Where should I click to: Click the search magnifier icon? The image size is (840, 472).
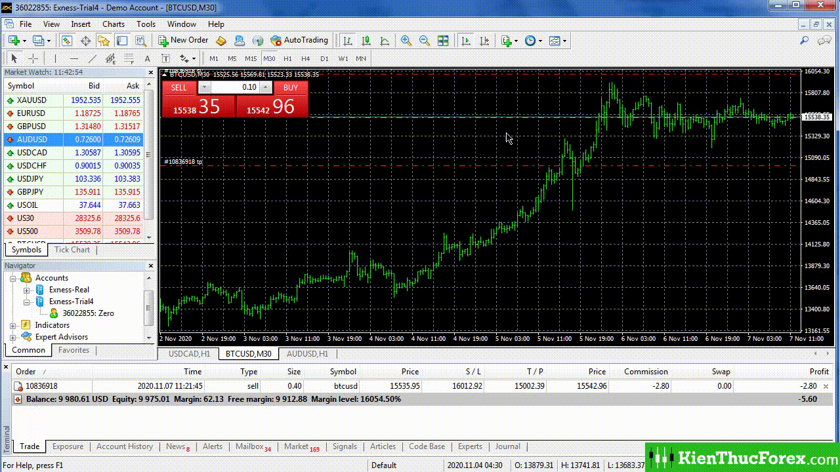pyautogui.click(x=804, y=41)
